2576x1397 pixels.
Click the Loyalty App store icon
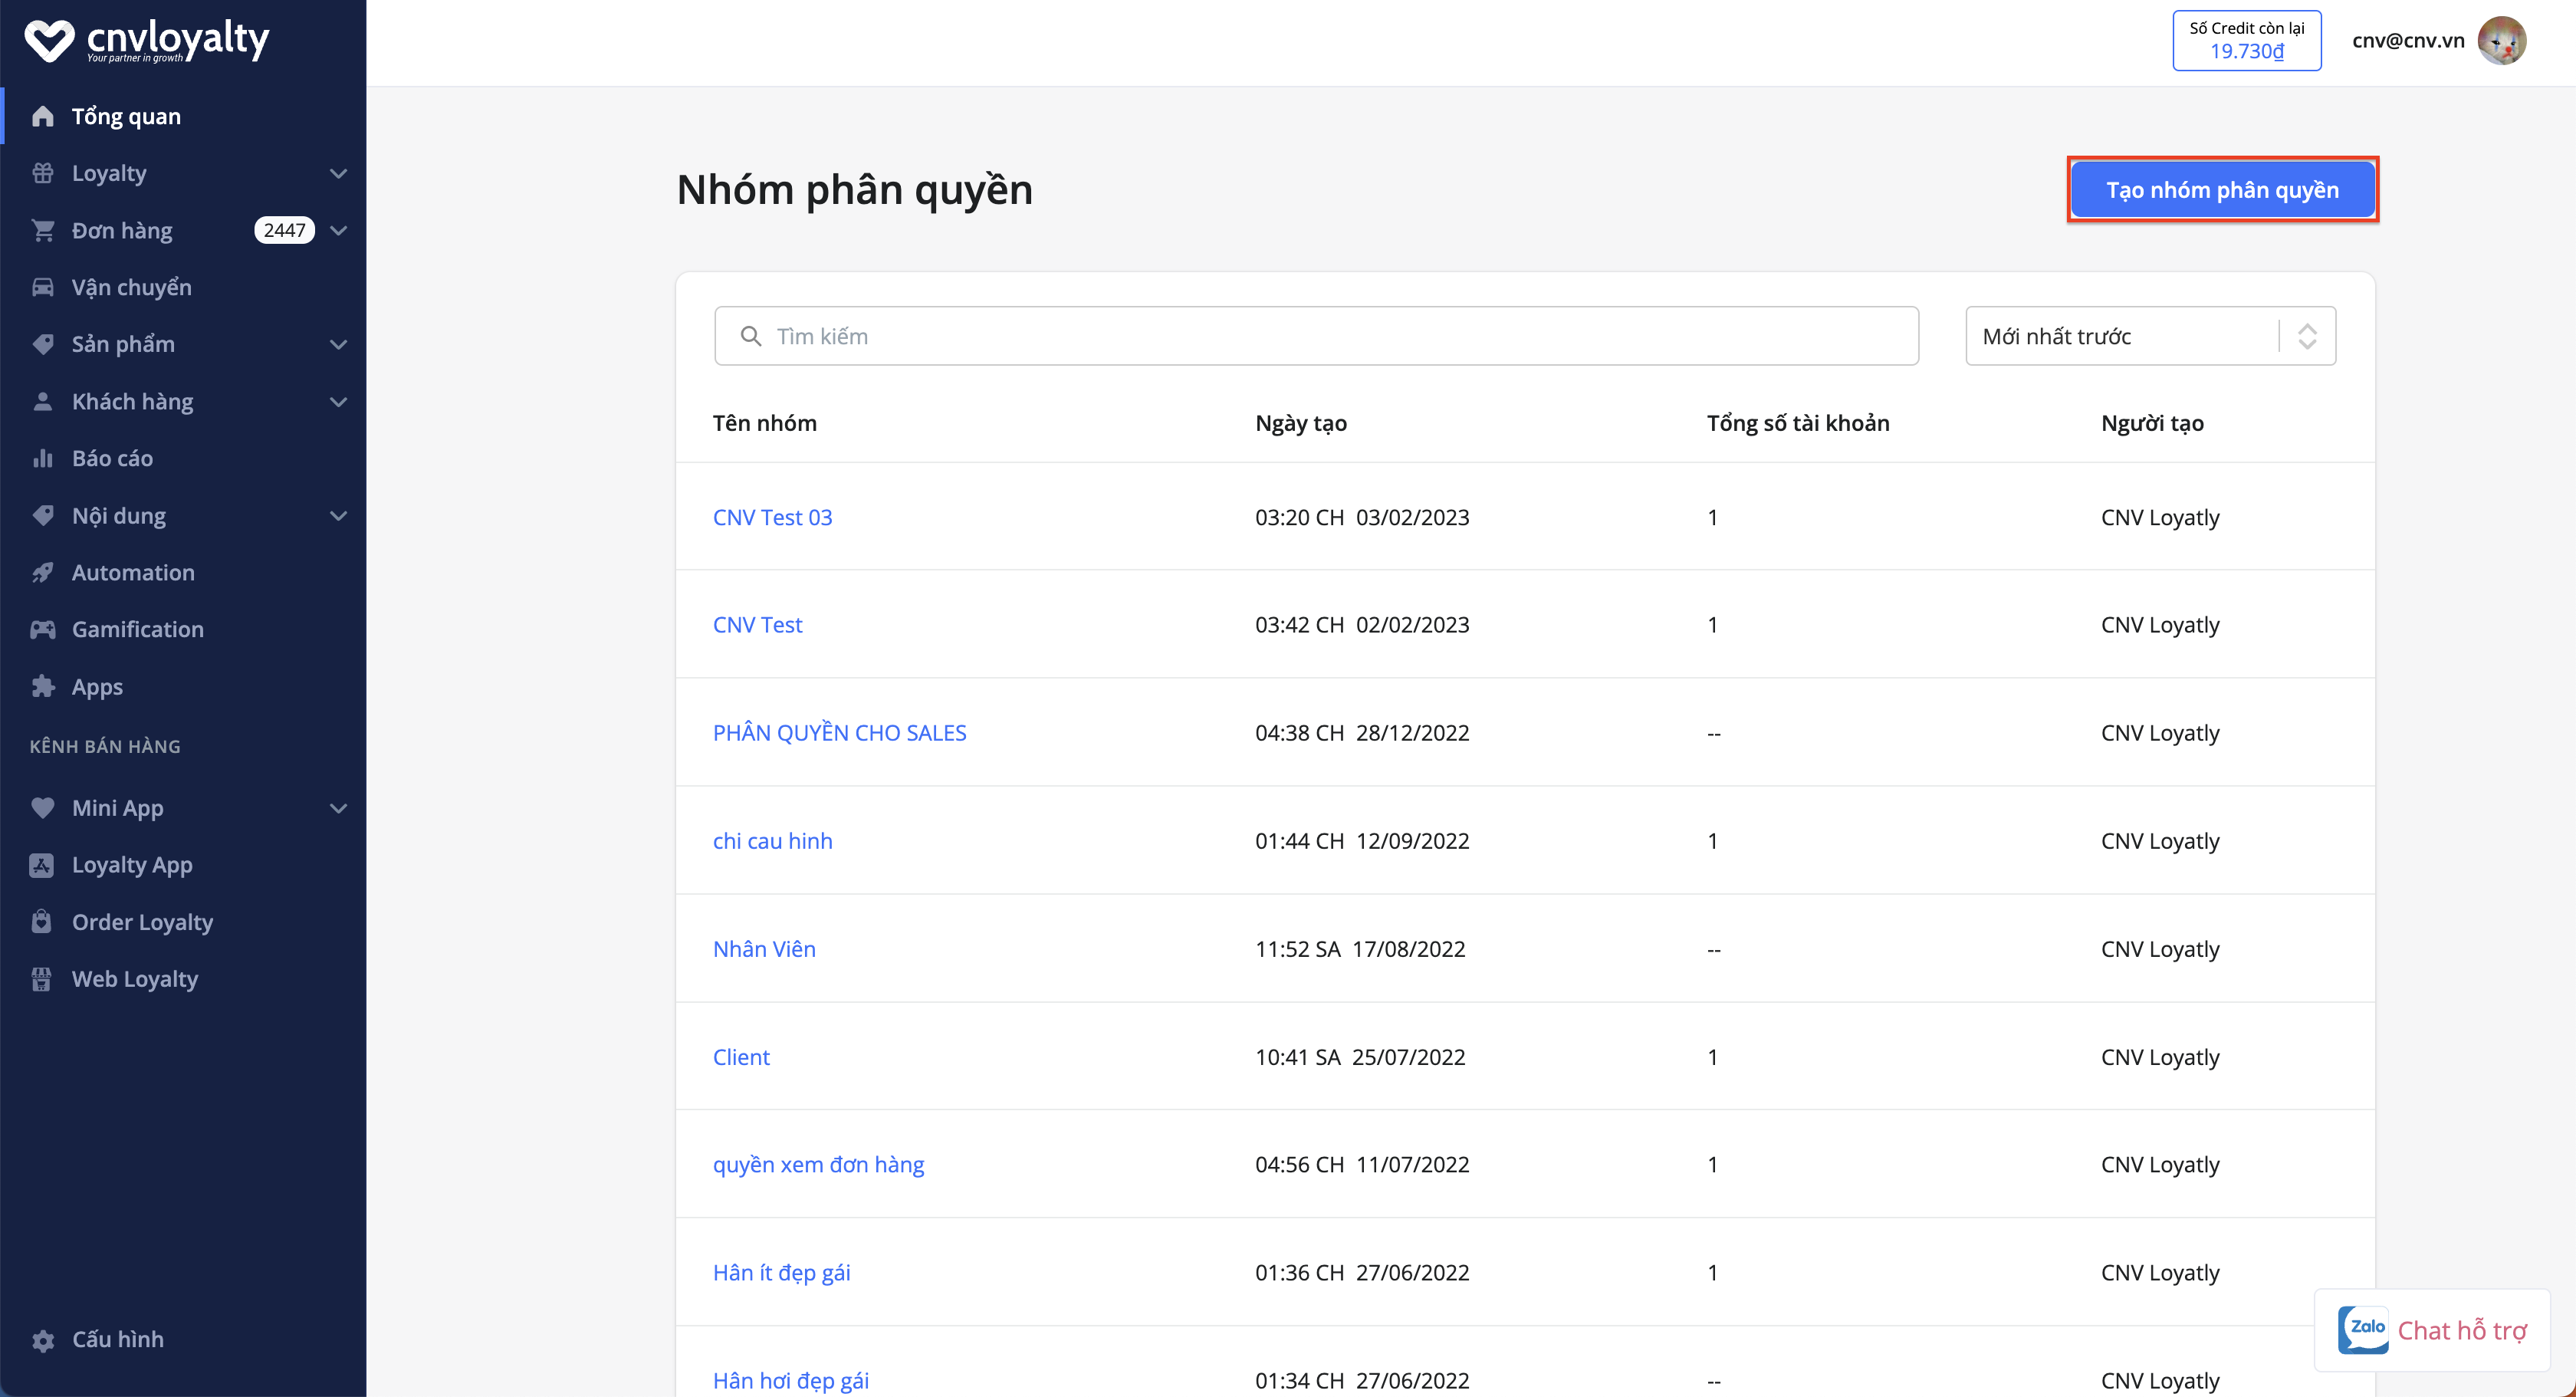[x=42, y=864]
